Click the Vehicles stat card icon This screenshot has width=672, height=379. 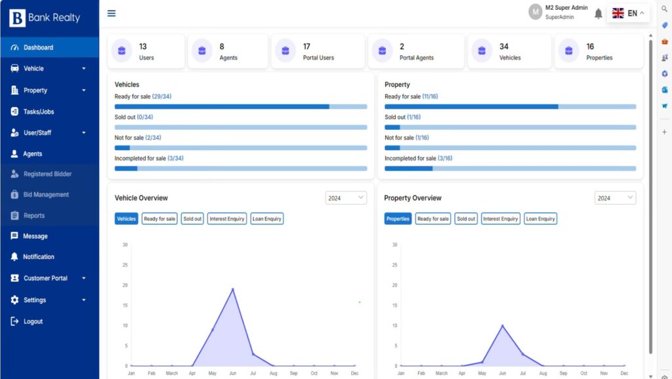[482, 51]
